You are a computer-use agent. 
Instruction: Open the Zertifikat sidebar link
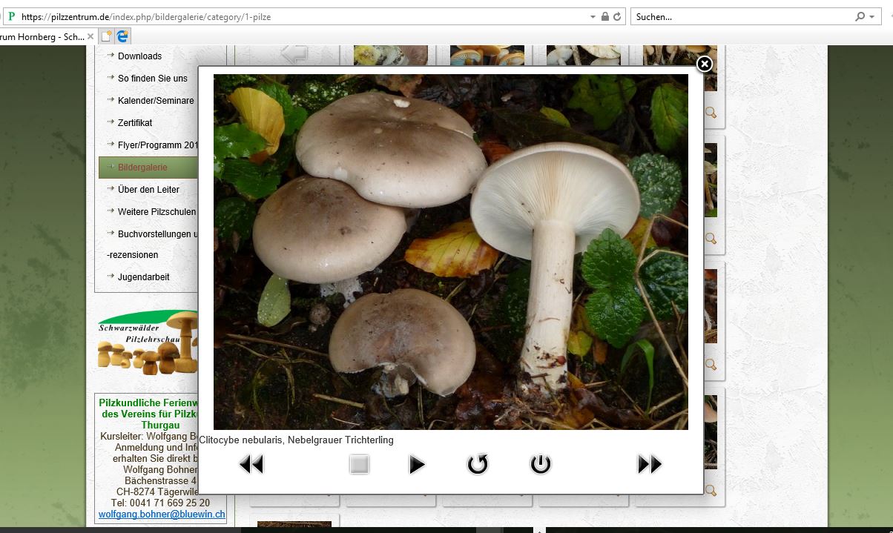[135, 123]
